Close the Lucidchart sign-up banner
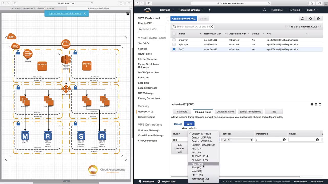This screenshot has height=184, width=328. click(85, 14)
